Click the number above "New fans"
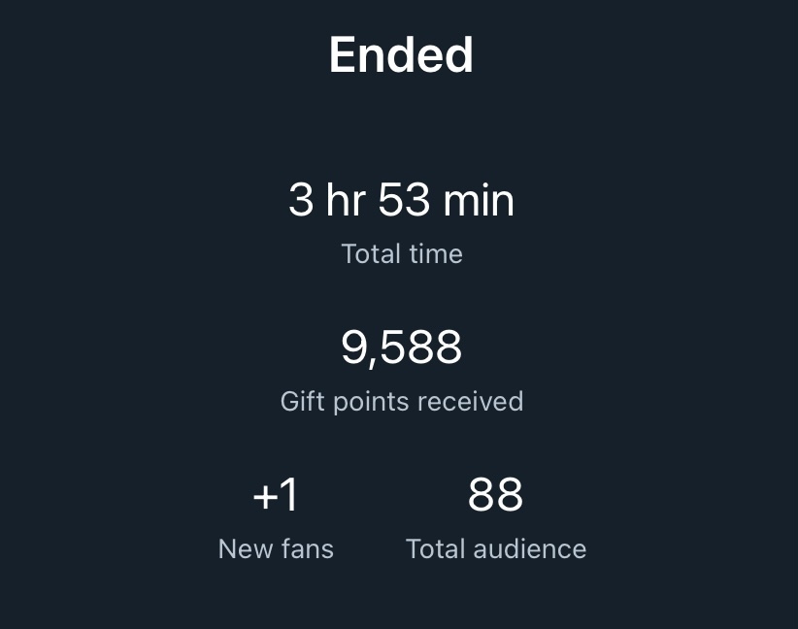798x629 pixels. tap(276, 495)
